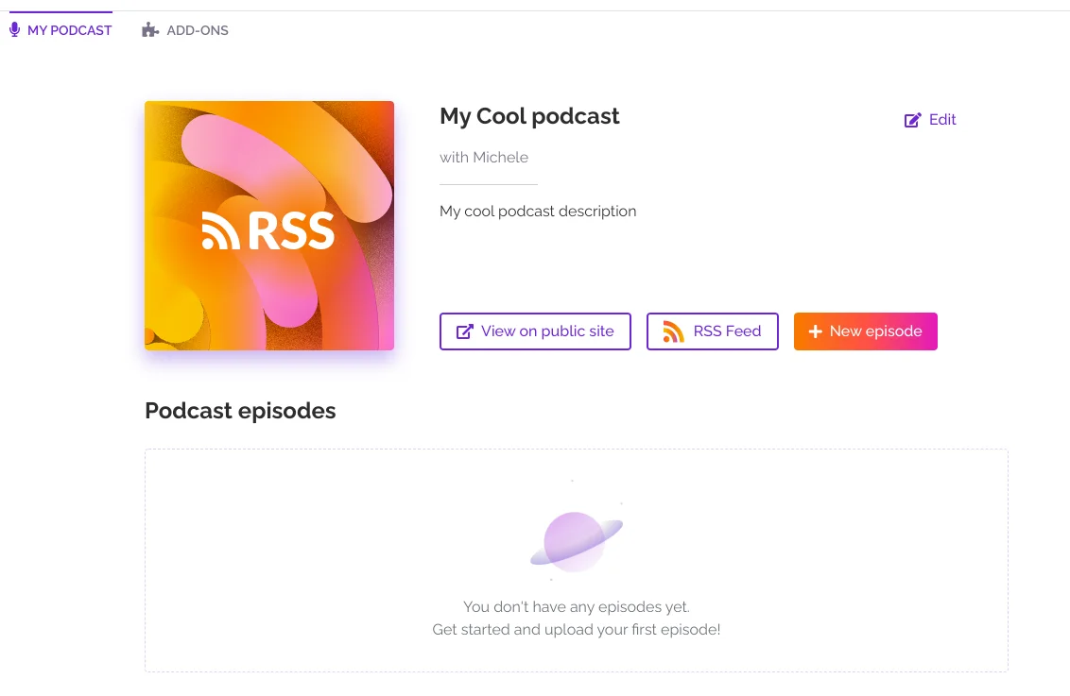
Task: Click the podcast description text
Action: 538,211
